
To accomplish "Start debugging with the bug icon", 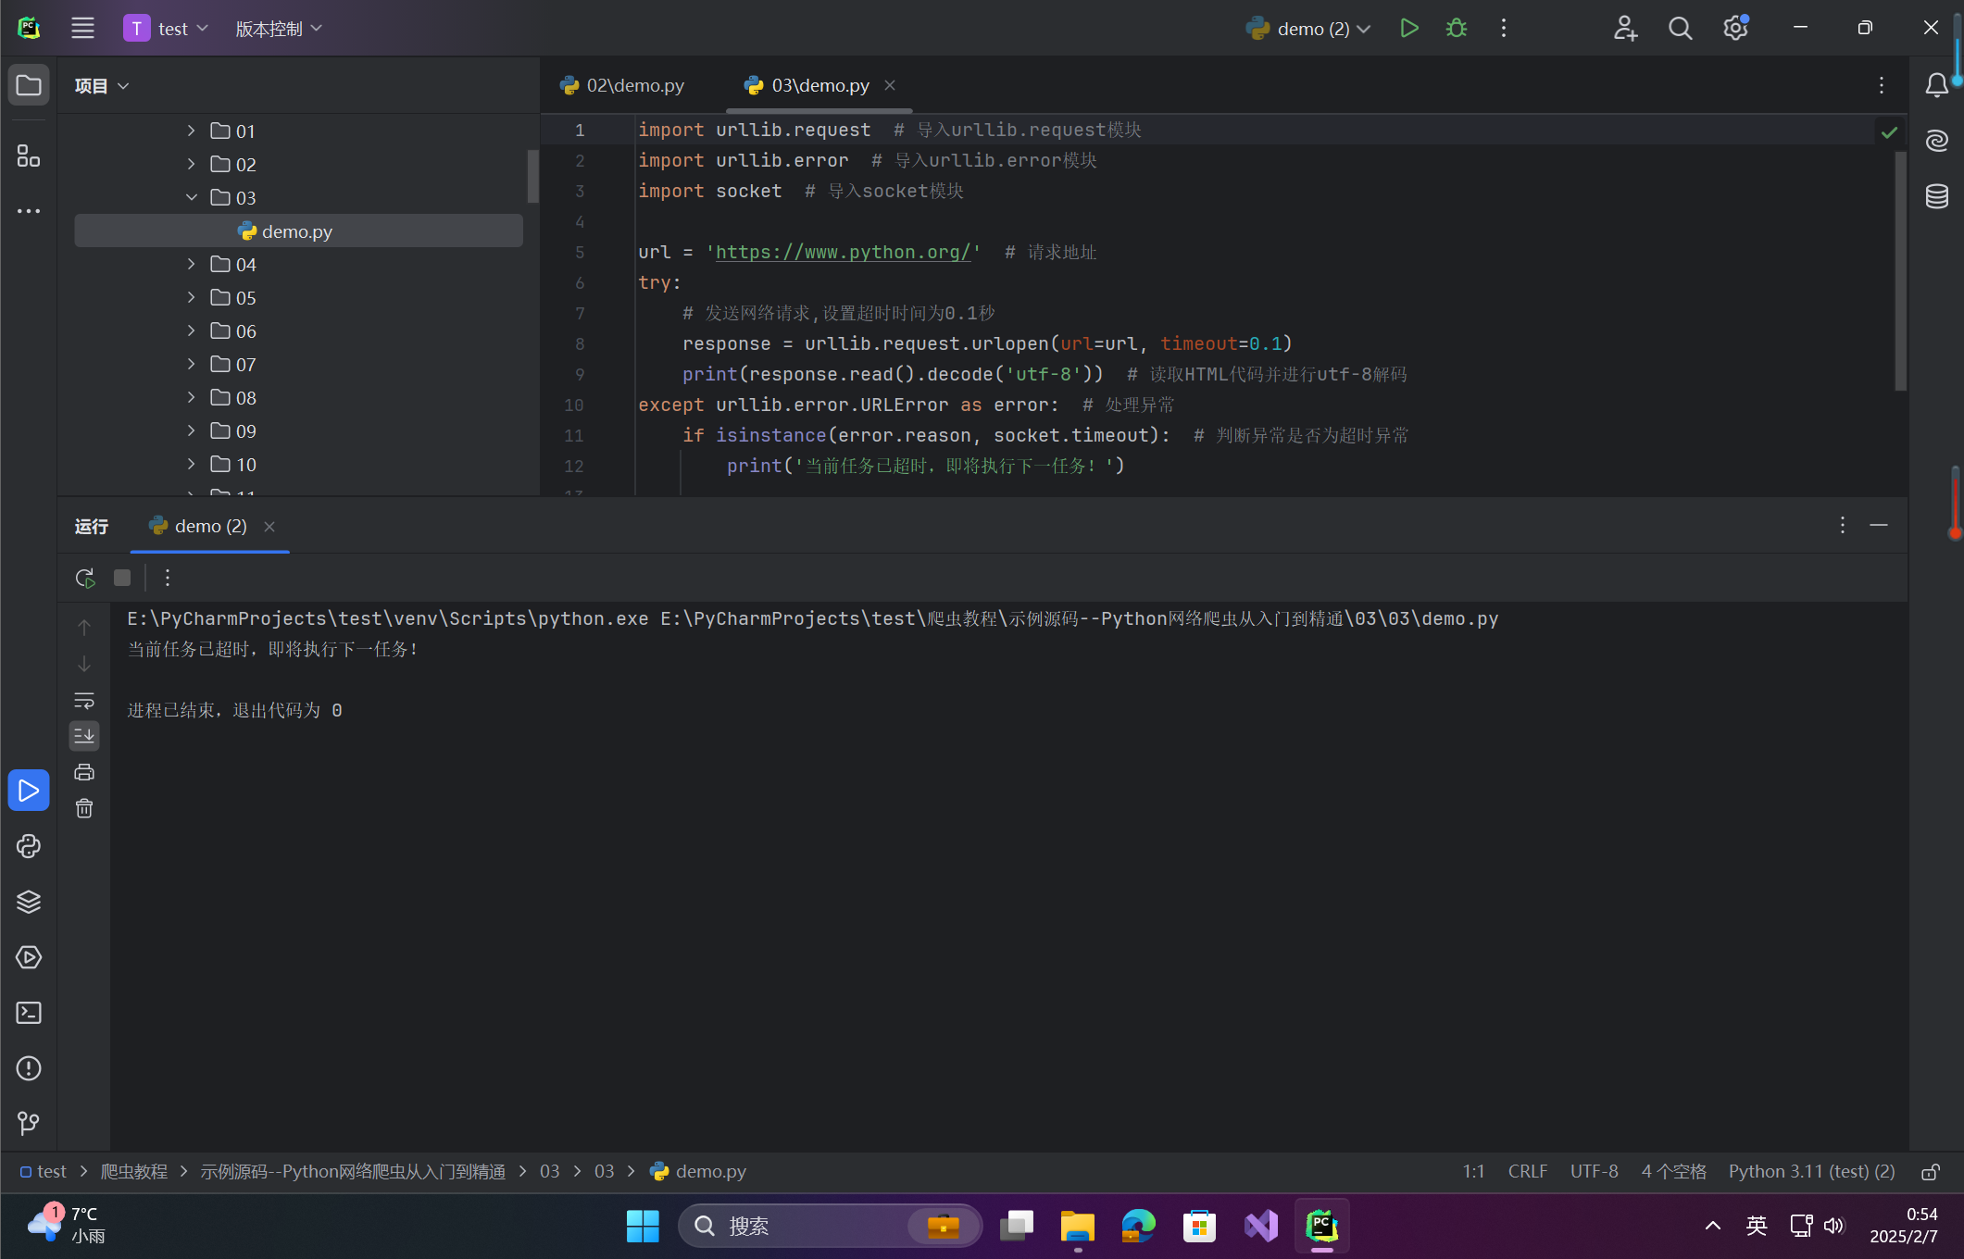I will pyautogui.click(x=1457, y=29).
